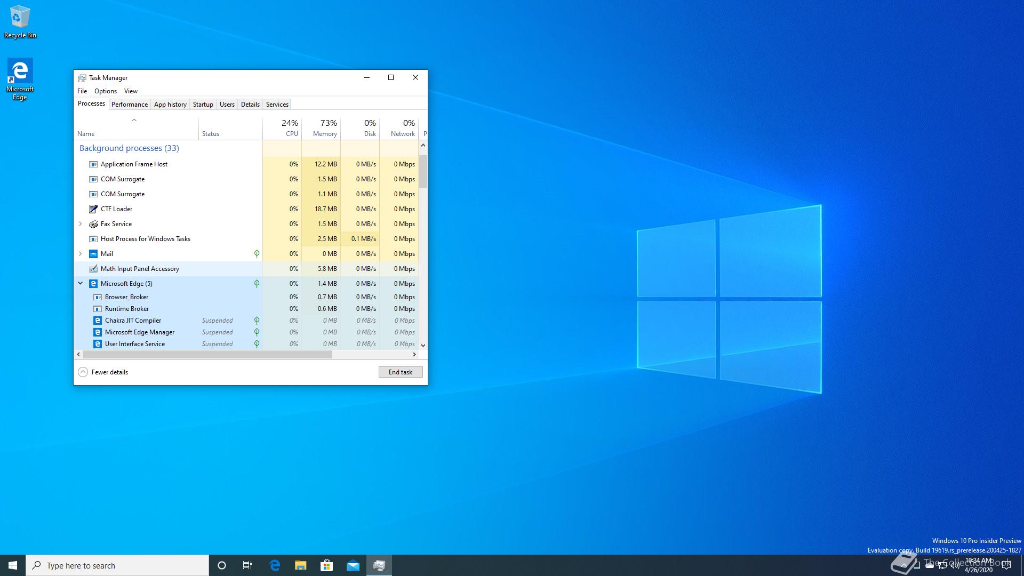
Task: Open File Explorer from the taskbar
Action: point(301,565)
